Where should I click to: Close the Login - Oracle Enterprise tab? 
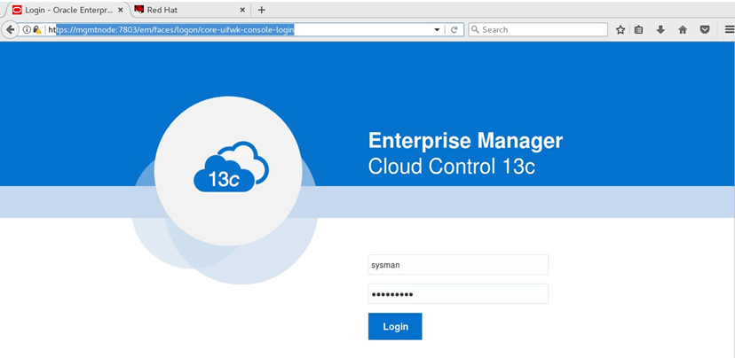click(121, 10)
